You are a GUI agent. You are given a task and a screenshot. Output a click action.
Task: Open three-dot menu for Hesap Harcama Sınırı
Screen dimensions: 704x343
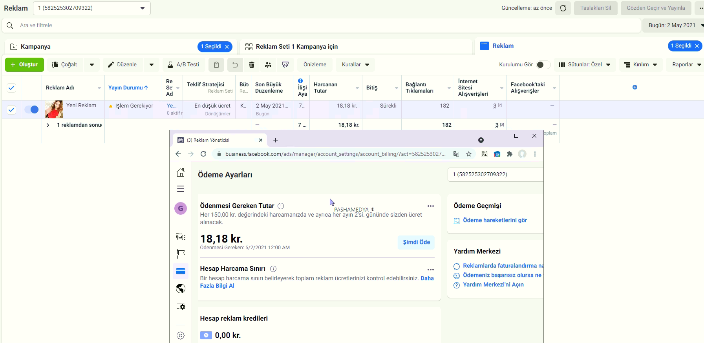431,270
